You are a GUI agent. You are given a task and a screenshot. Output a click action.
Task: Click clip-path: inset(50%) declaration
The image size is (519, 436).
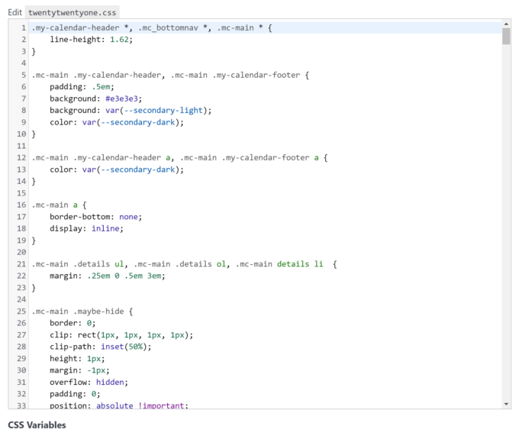(100, 347)
